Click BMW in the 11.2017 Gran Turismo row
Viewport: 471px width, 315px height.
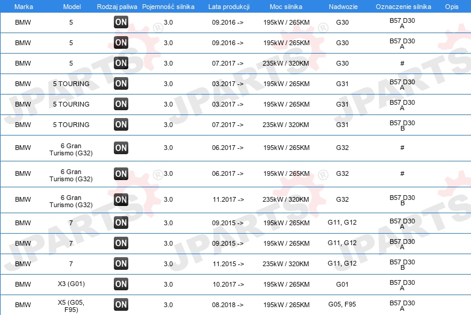(x=23, y=200)
